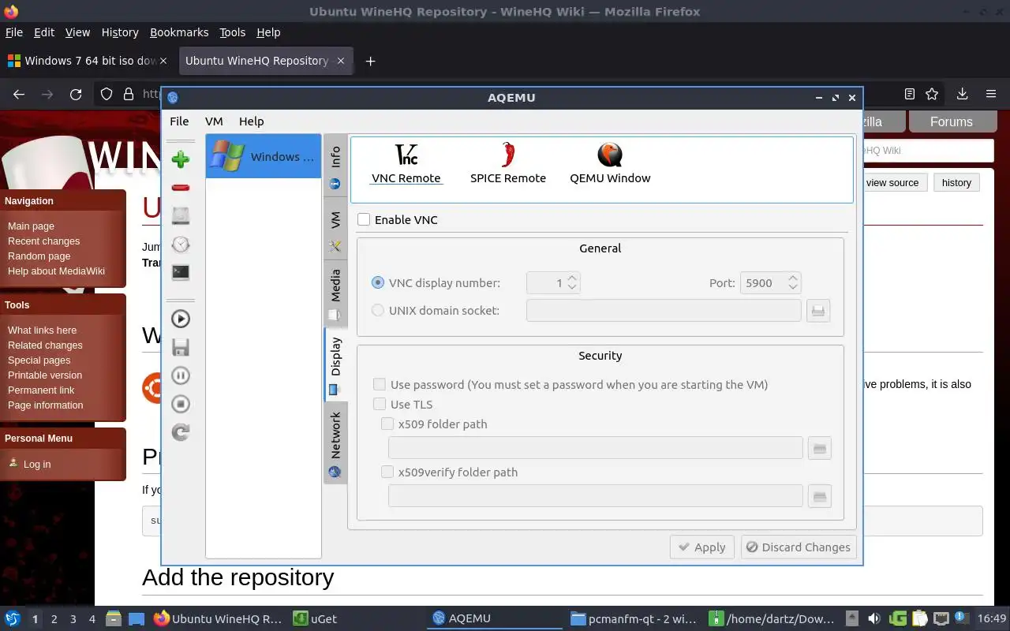Decrease VNC display number with down arrow

[x=573, y=288]
